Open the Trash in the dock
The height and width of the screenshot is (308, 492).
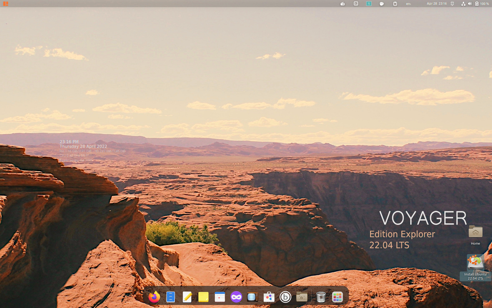point(321,297)
